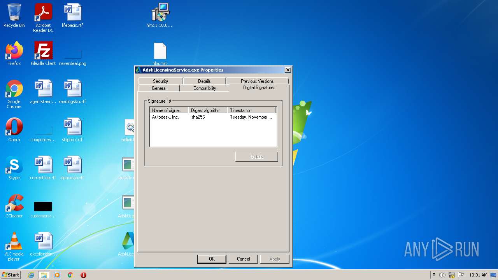The width and height of the screenshot is (498, 280).
Task: Switch to the Security tab
Action: [x=160, y=81]
